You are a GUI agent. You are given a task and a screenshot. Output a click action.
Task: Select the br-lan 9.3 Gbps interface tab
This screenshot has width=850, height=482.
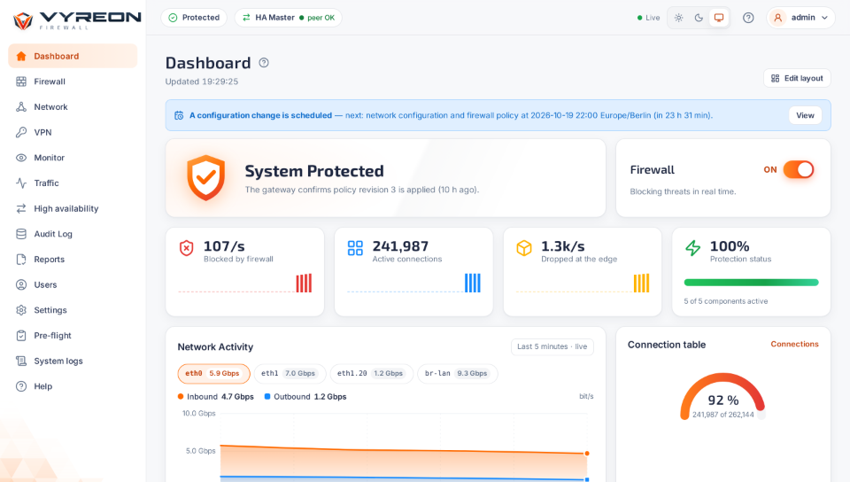click(457, 374)
